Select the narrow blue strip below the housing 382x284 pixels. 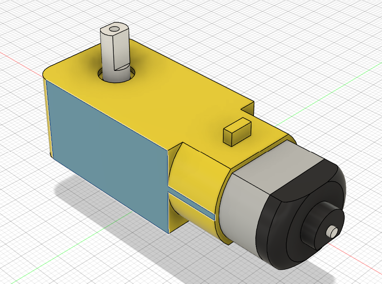pyautogui.click(x=191, y=204)
